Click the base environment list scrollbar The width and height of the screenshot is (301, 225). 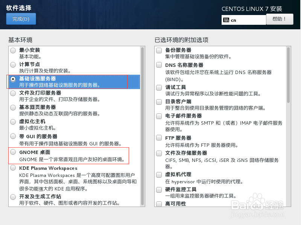click(x=142, y=126)
